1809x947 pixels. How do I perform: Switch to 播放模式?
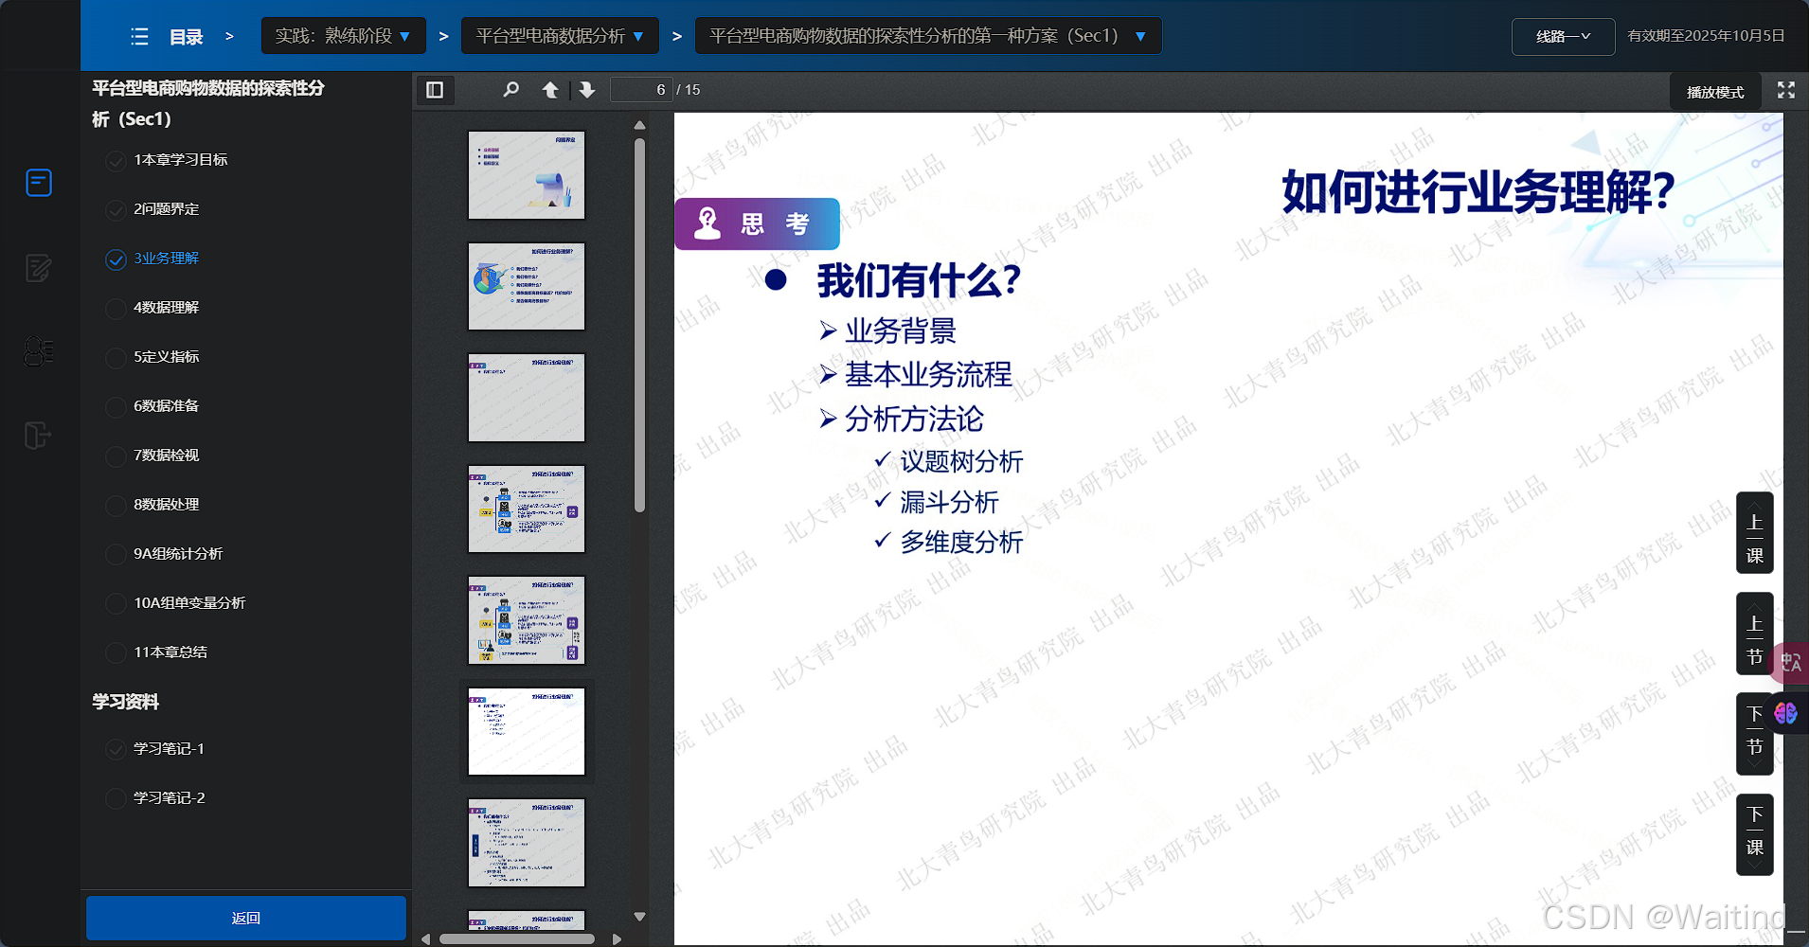pyautogui.click(x=1715, y=92)
